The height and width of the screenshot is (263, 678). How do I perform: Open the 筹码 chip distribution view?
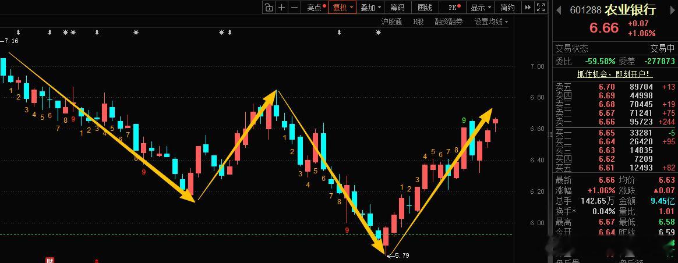397,8
